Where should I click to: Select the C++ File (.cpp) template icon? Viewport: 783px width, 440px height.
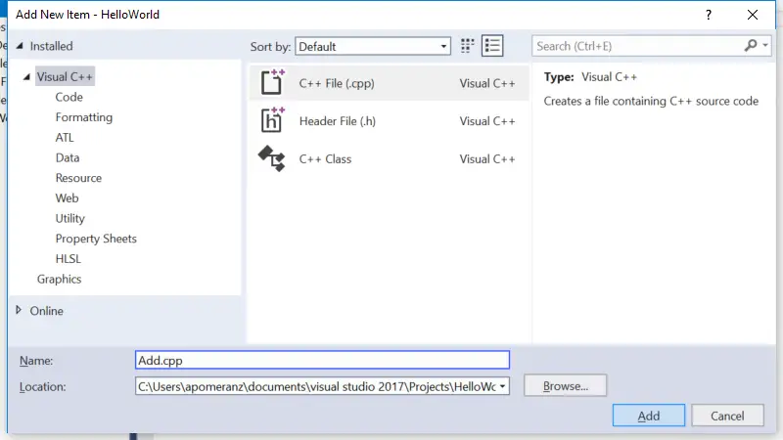272,83
